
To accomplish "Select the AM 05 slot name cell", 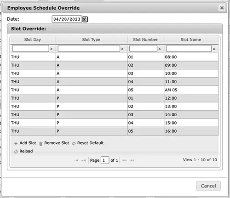I will (191, 90).
